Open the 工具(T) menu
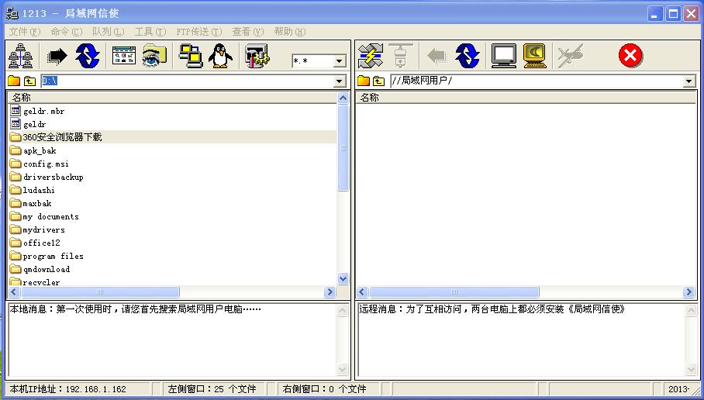The width and height of the screenshot is (704, 400). tap(150, 32)
